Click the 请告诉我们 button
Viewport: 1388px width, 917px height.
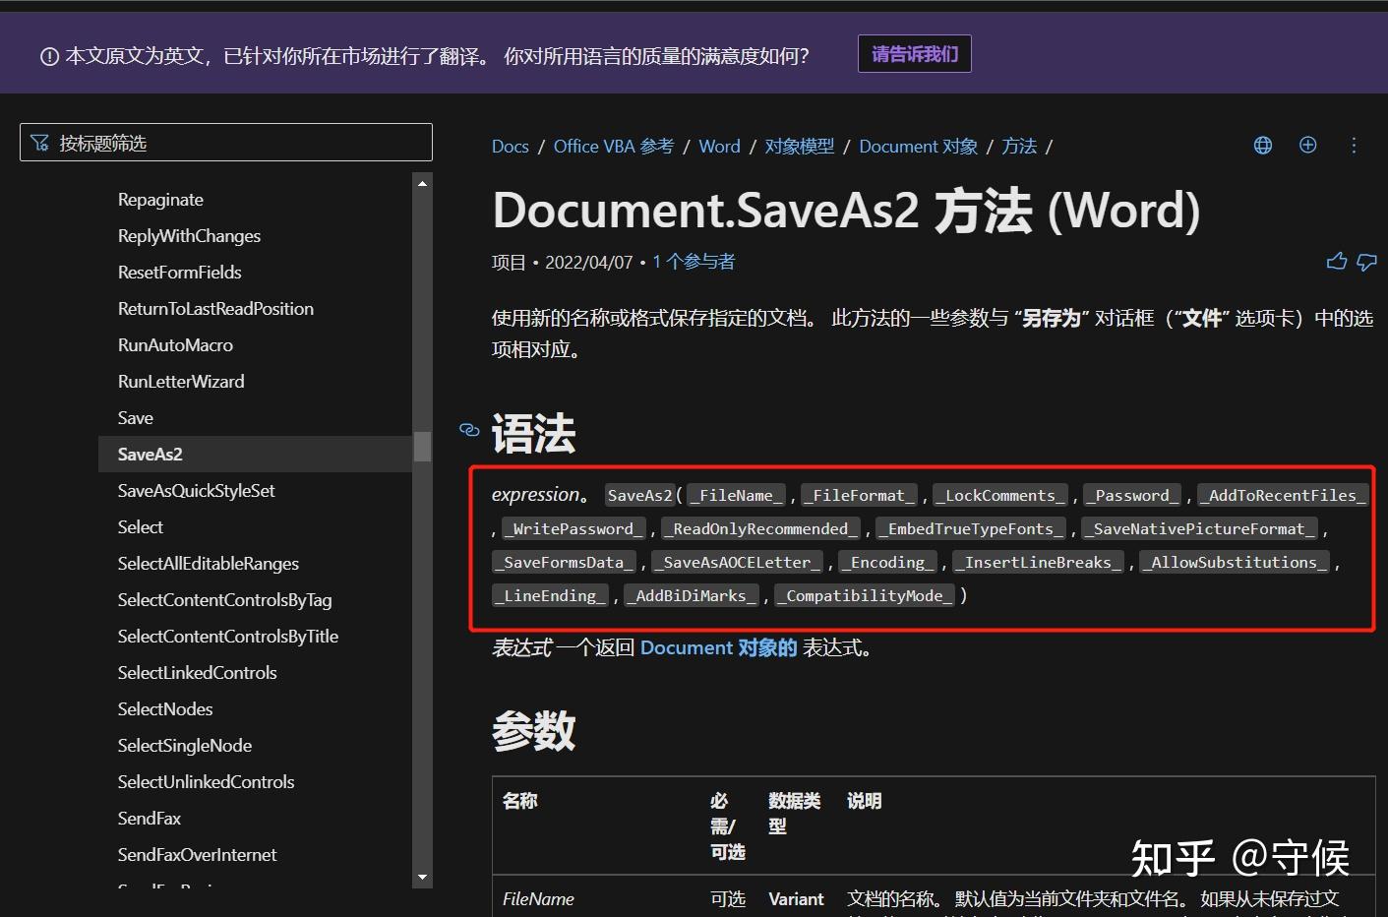[x=915, y=54]
